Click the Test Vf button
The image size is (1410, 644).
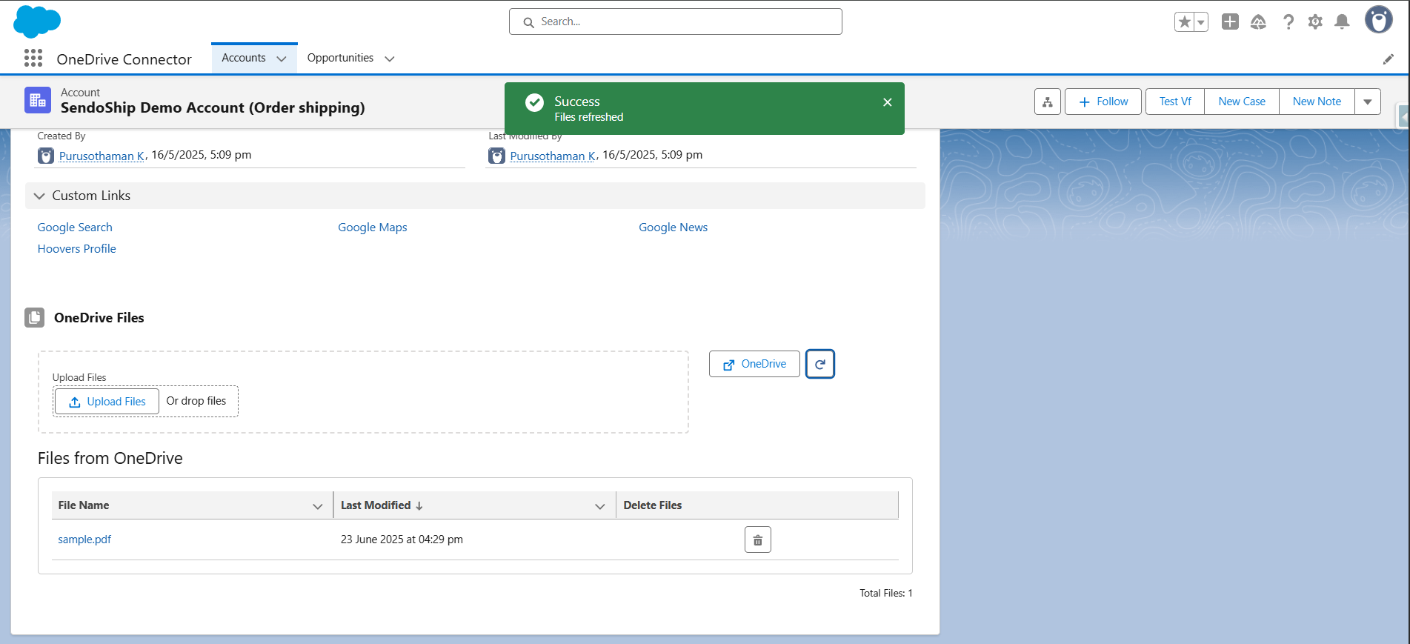[x=1175, y=102]
